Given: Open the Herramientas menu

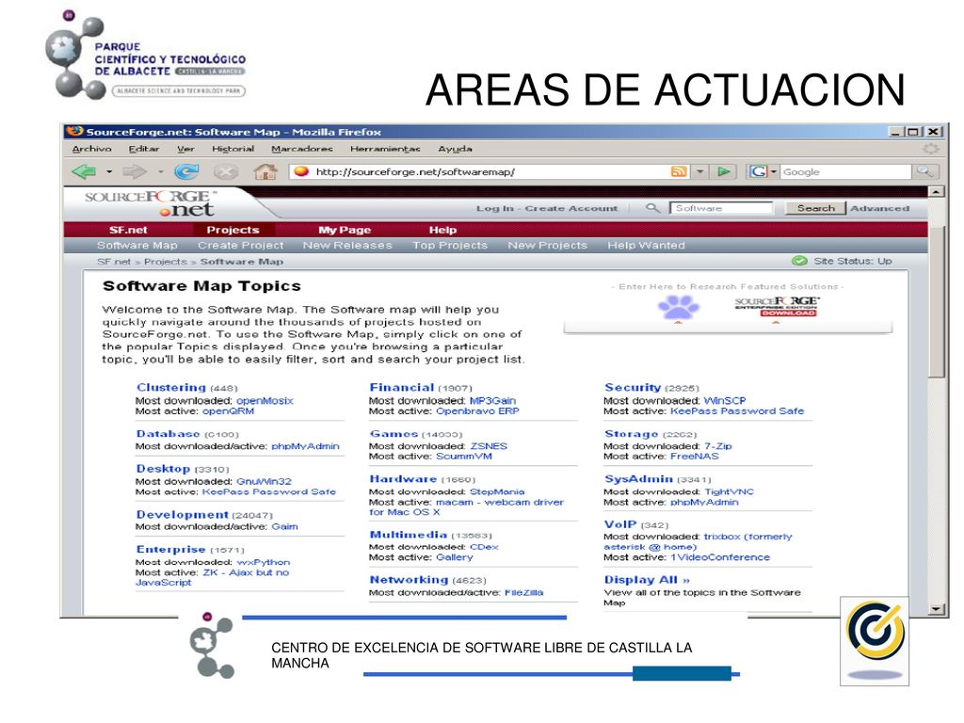Looking at the screenshot, I should tap(385, 149).
